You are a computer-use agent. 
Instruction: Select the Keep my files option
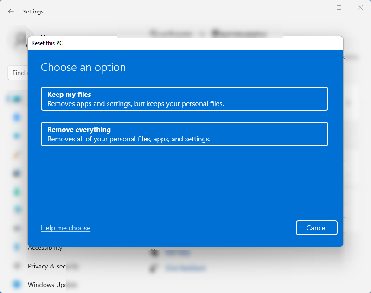pos(185,98)
